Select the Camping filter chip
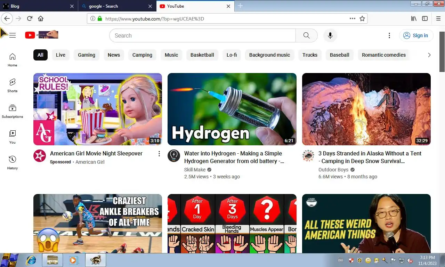The height and width of the screenshot is (267, 445). [x=142, y=55]
